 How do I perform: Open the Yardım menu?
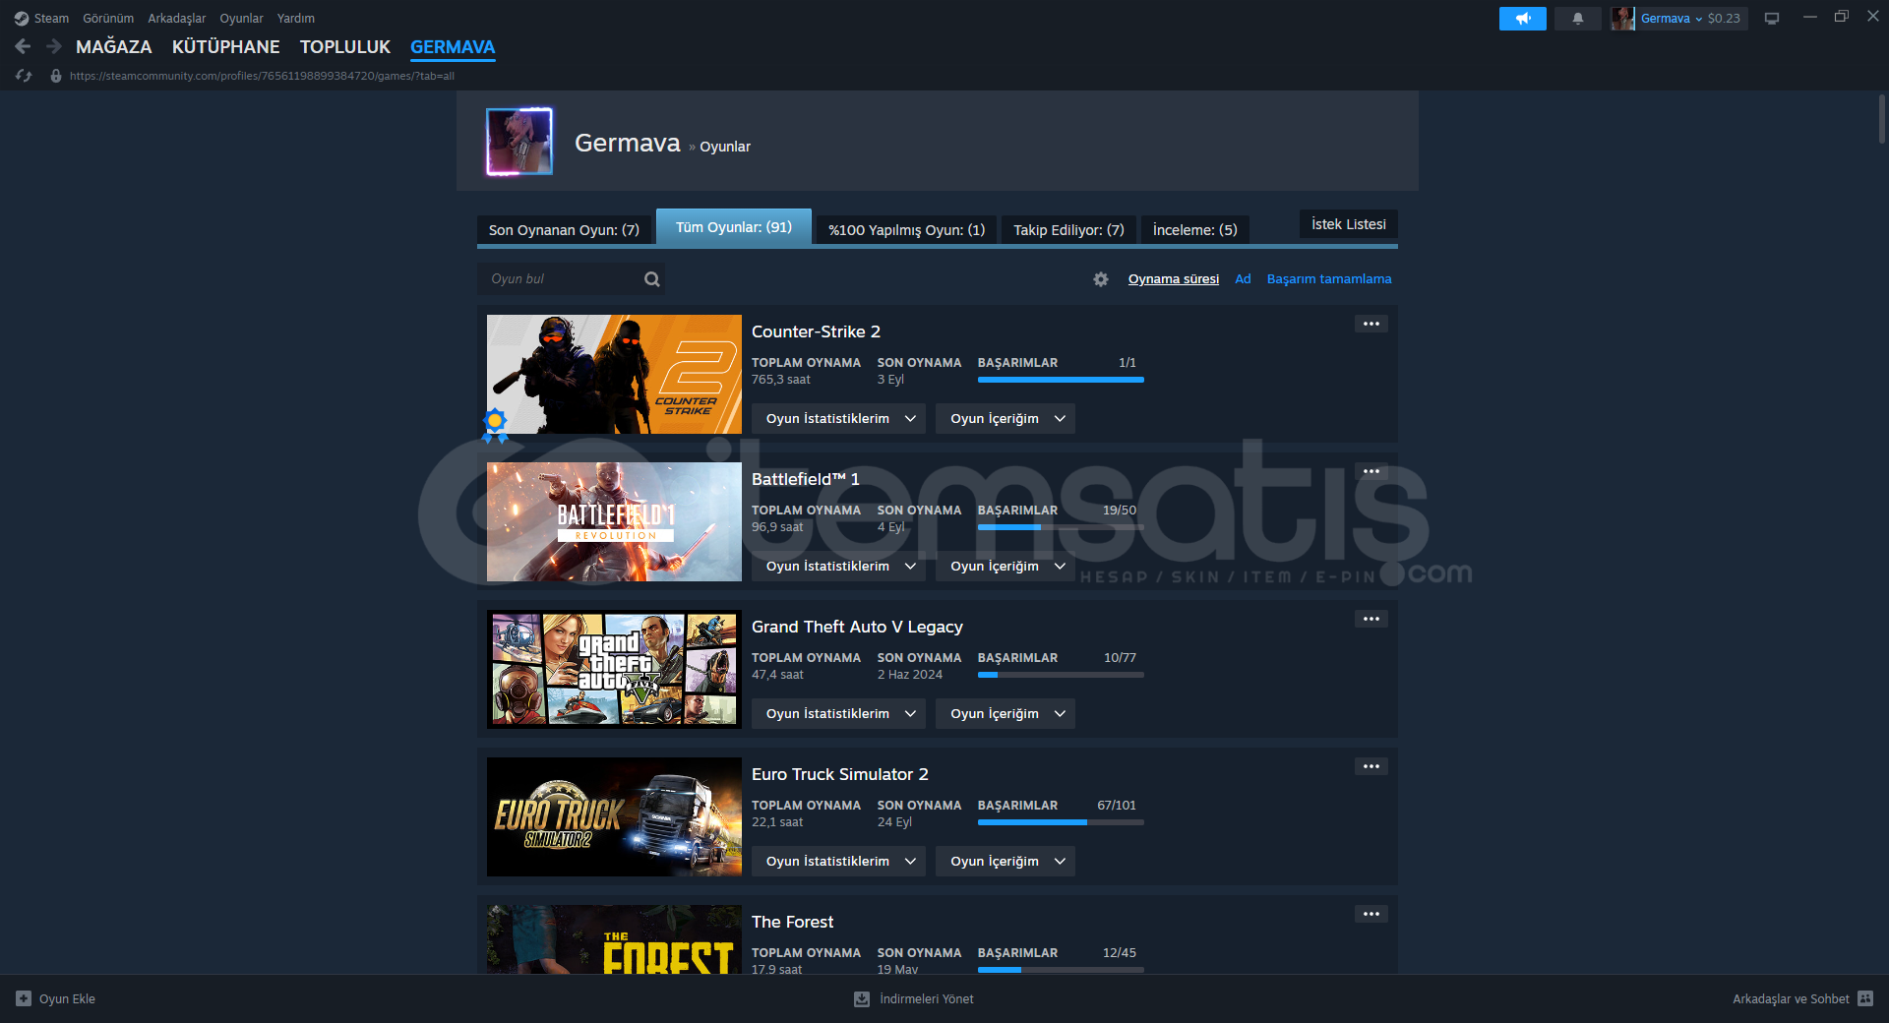click(x=296, y=19)
